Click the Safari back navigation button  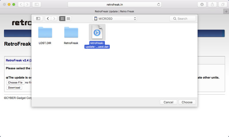tap(21, 5)
